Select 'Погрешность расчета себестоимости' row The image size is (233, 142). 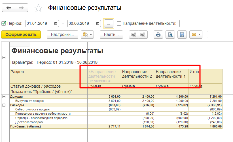pyautogui.click(x=48, y=114)
